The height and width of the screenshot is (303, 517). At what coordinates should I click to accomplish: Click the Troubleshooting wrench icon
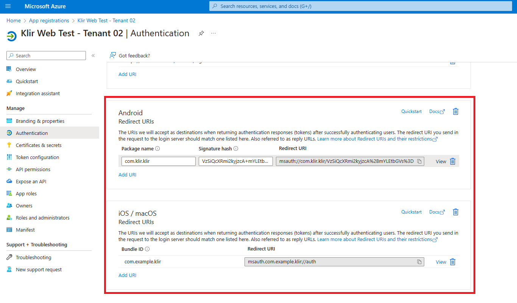coord(9,257)
